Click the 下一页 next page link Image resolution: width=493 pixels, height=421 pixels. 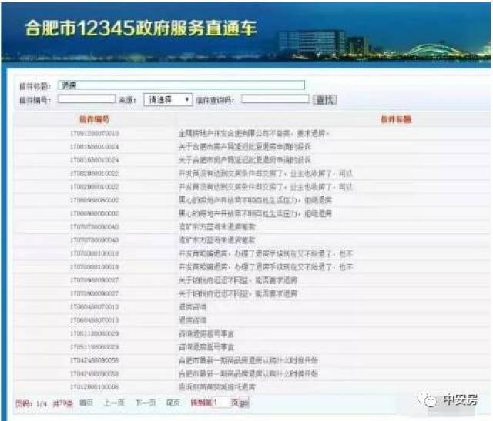tap(146, 403)
